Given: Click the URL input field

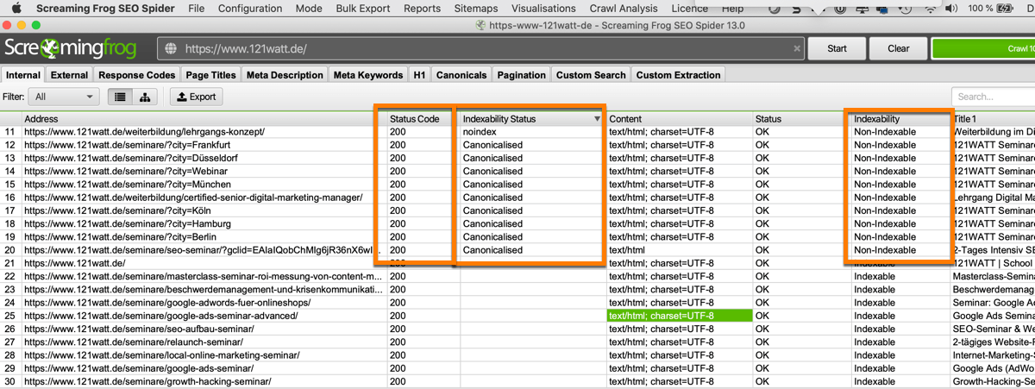Looking at the screenshot, I should click(x=480, y=48).
